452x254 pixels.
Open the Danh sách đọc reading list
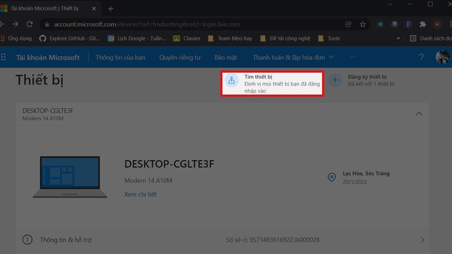tap(431, 38)
